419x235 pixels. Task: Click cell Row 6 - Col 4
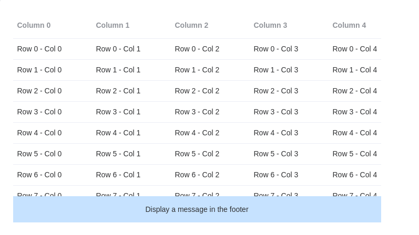tap(355, 175)
